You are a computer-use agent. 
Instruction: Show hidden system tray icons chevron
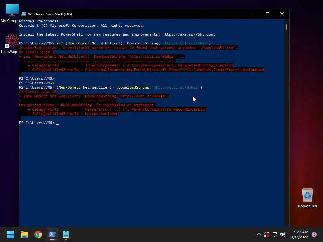tap(259, 234)
